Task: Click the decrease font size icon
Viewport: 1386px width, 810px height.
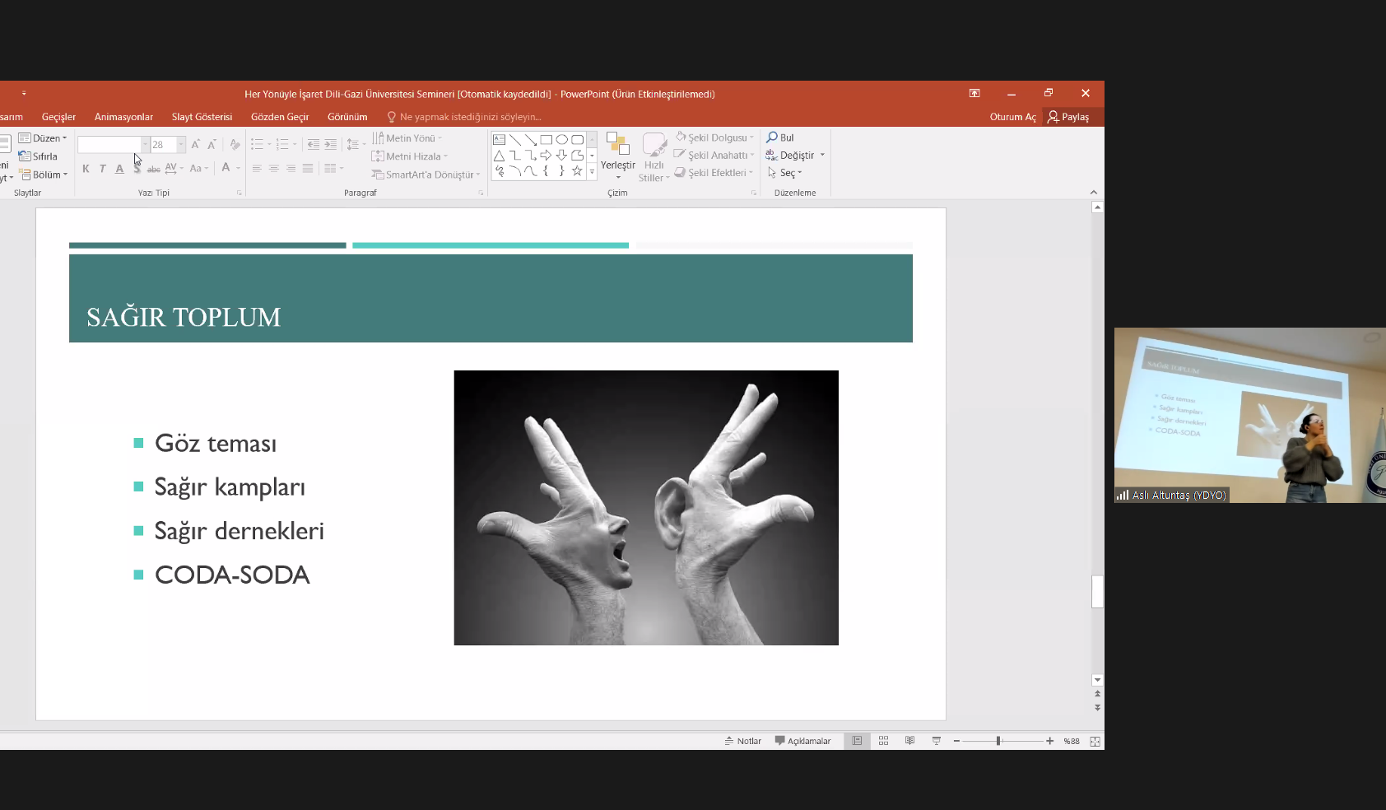Action: point(212,144)
